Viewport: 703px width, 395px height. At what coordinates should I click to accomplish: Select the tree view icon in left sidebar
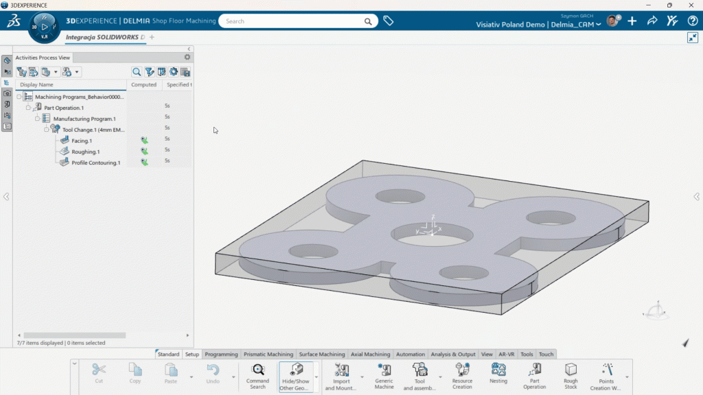tap(7, 82)
